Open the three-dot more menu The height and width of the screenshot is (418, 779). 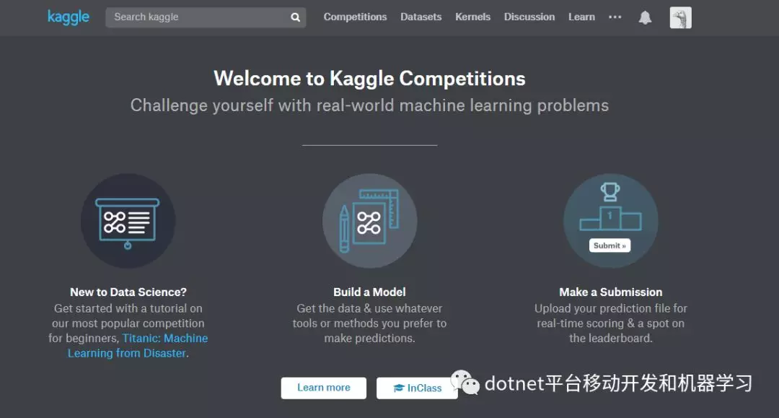[615, 17]
